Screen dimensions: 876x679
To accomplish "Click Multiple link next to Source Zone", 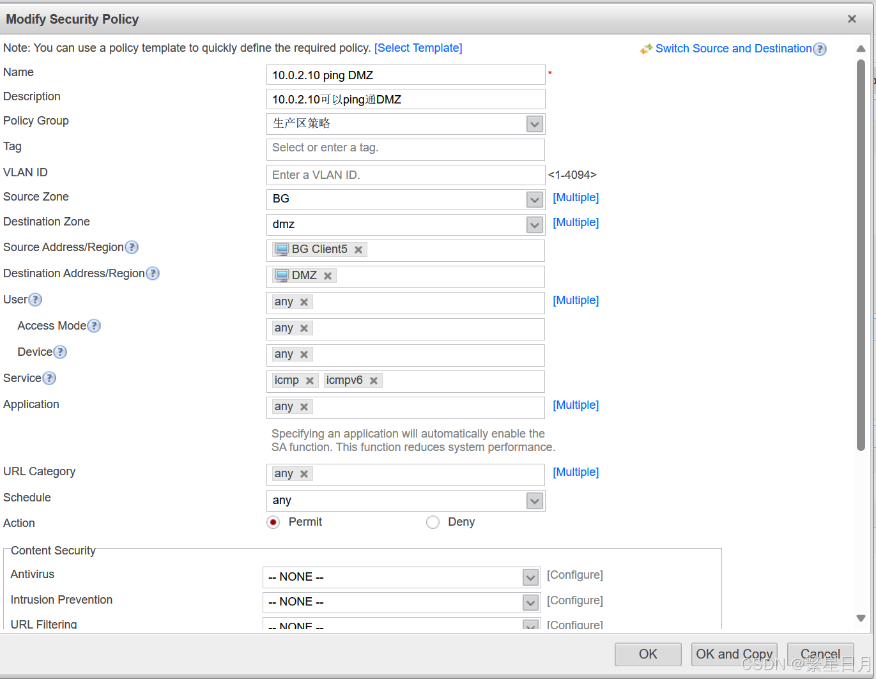I will (576, 197).
